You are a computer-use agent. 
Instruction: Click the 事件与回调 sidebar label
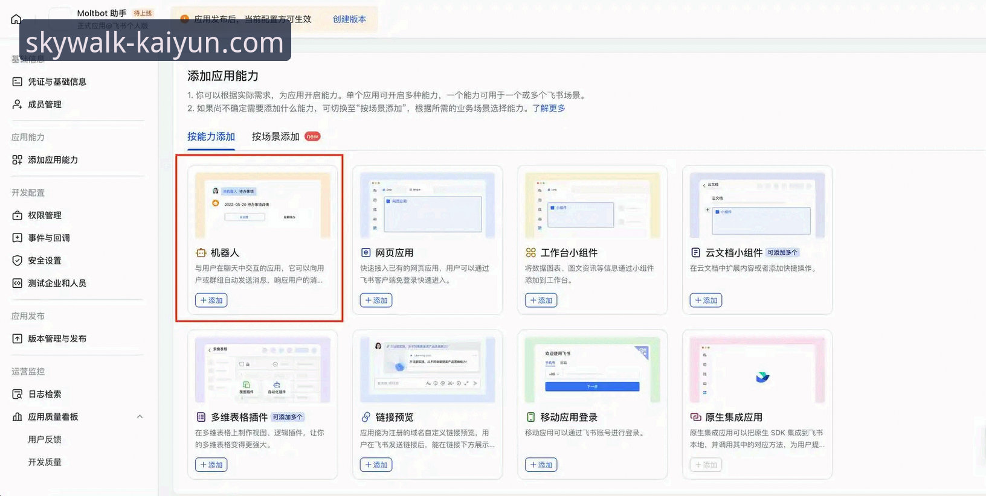[x=49, y=238]
